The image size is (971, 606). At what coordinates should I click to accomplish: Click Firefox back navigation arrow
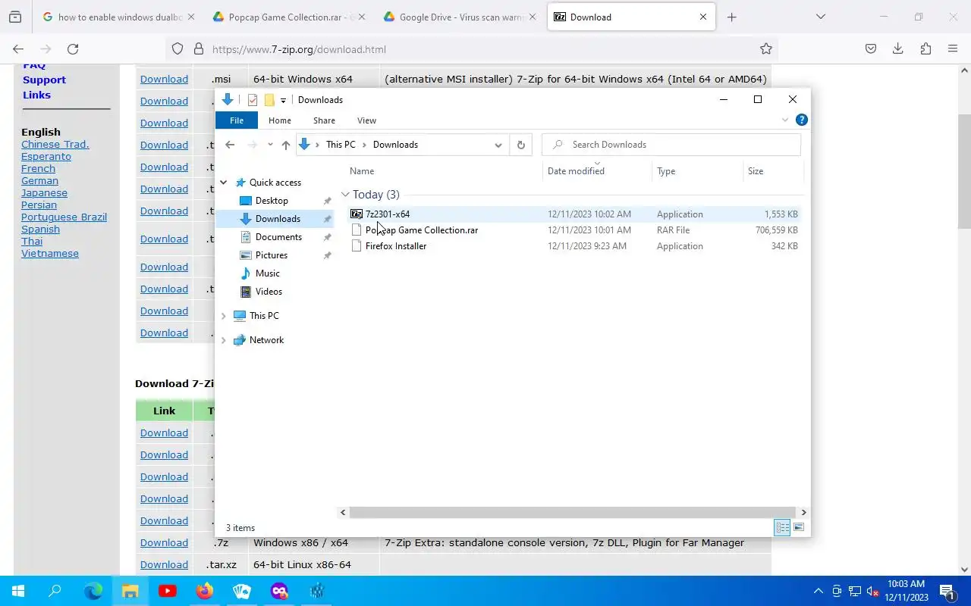[18, 49]
